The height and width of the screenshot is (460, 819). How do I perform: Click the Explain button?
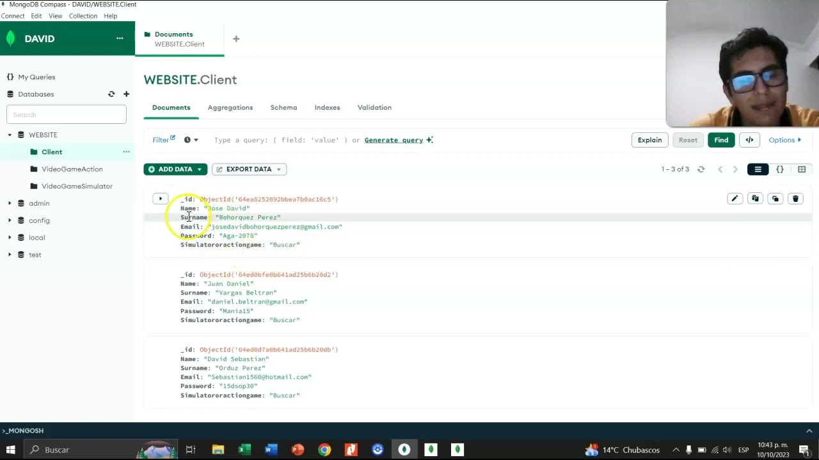tap(649, 140)
